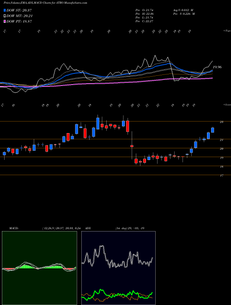Image resolution: width=231 pixels, height=305 pixels.
Task: Click the 21 price axis label
Action: [221, 140]
